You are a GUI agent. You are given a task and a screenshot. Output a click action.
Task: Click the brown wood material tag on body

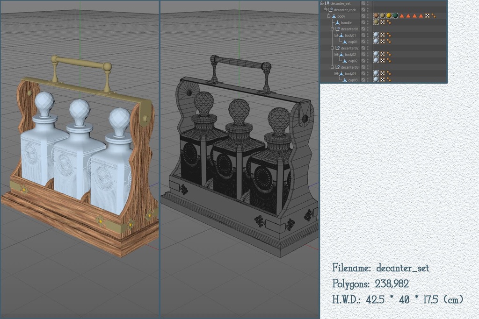tap(376, 15)
